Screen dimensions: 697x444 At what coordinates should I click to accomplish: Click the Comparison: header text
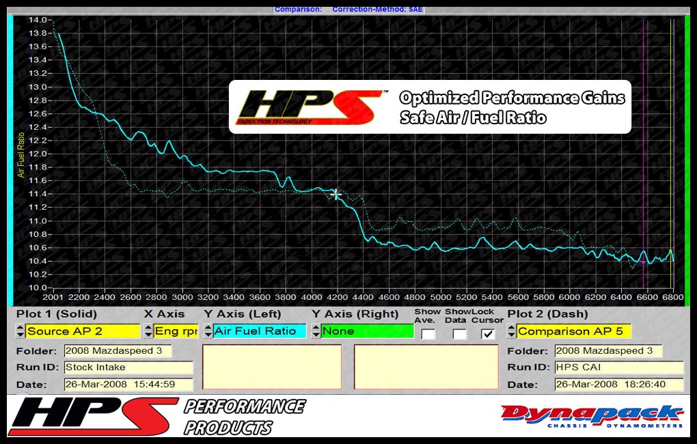[x=298, y=10]
